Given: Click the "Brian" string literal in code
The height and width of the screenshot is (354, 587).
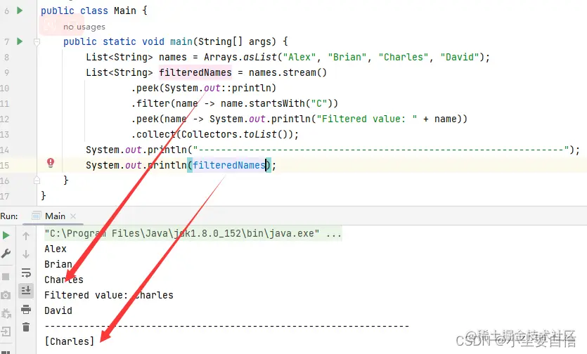Looking at the screenshot, I should [347, 58].
